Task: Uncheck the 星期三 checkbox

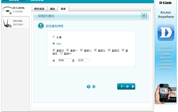Action: pos(95,50)
